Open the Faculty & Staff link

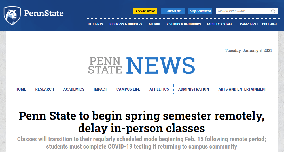click(220, 24)
